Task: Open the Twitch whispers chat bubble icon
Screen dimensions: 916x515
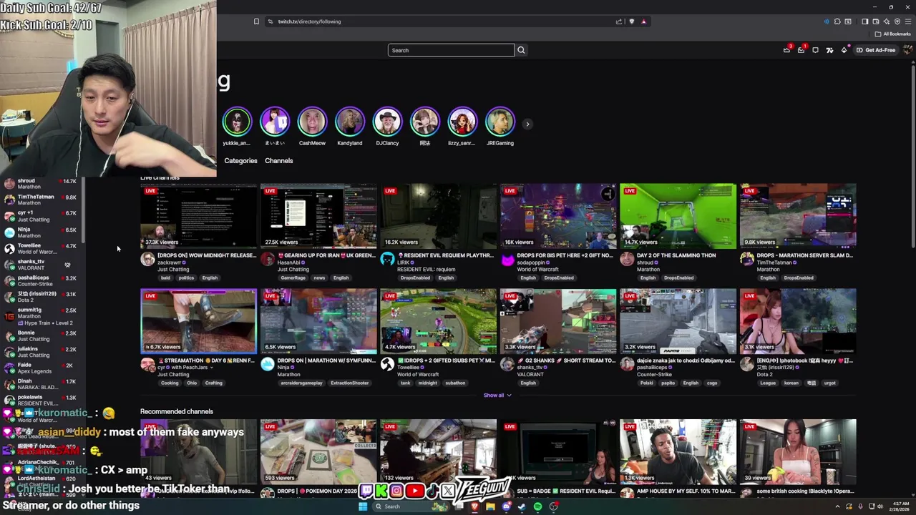Action: point(815,50)
